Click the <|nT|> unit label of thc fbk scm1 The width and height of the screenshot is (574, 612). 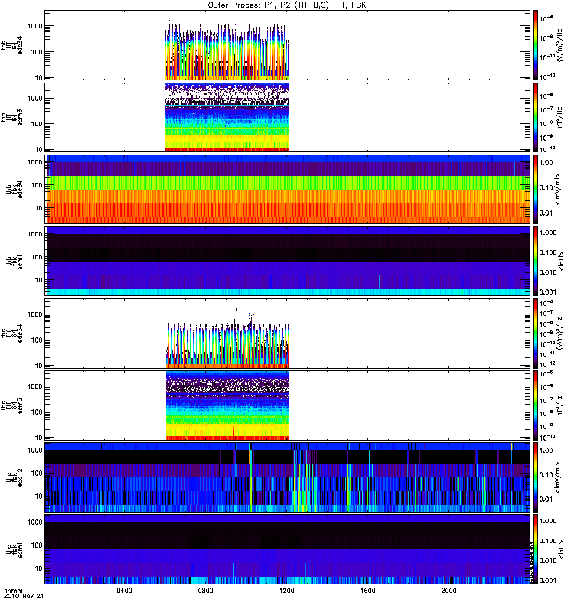click(563, 549)
